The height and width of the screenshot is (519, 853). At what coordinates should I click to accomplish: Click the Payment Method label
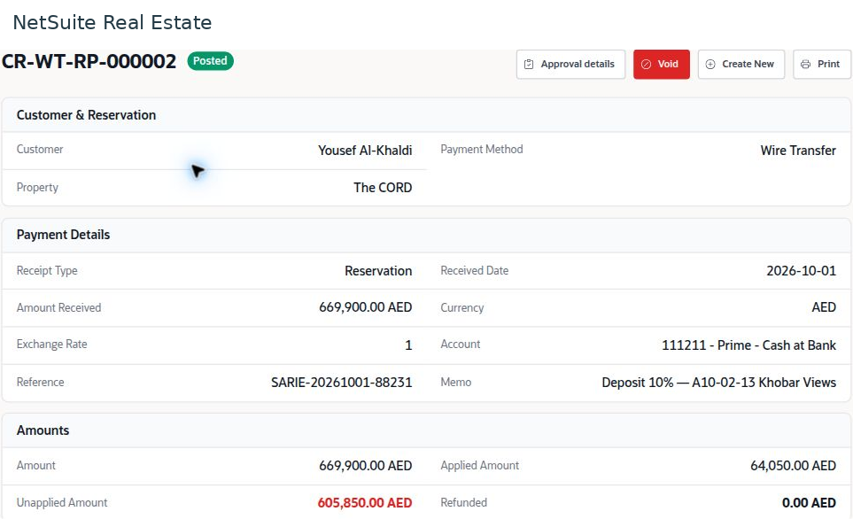[482, 149]
